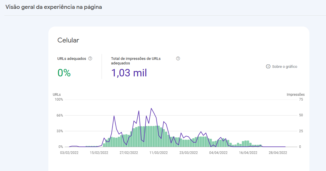Click the info icon before Sobre o gráfico

click(x=268, y=66)
